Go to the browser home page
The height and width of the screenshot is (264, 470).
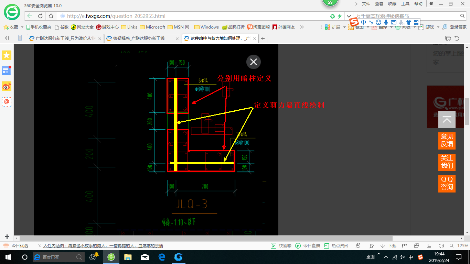pyautogui.click(x=51, y=16)
